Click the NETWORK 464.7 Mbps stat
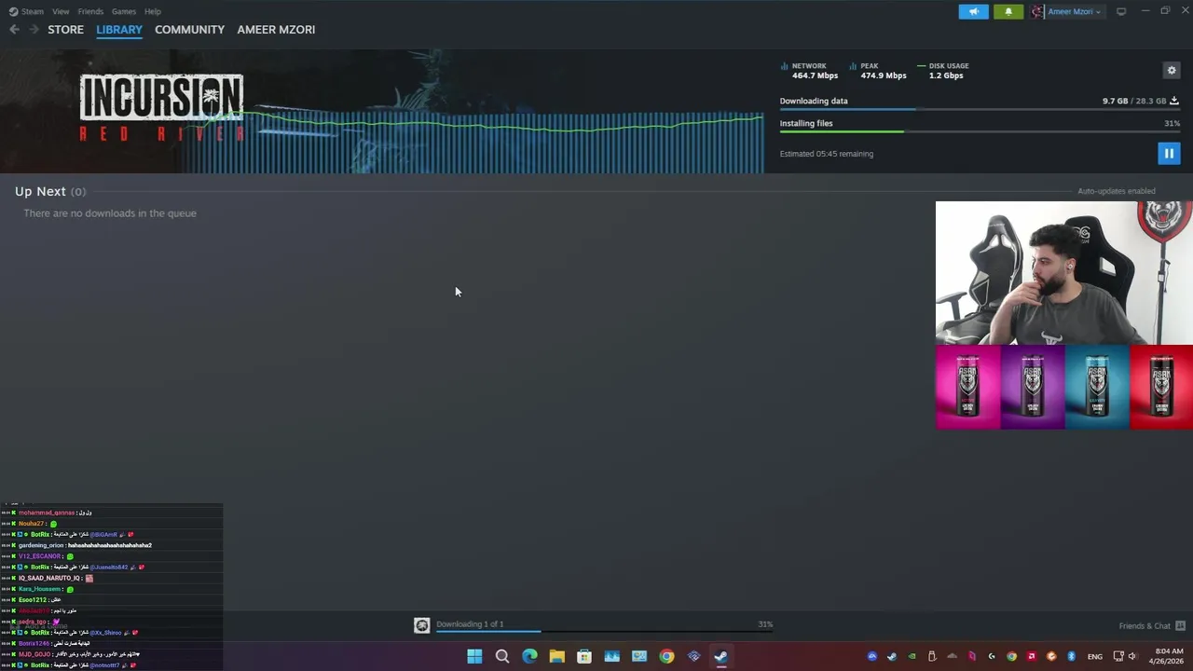This screenshot has height=671, width=1193. (810, 71)
